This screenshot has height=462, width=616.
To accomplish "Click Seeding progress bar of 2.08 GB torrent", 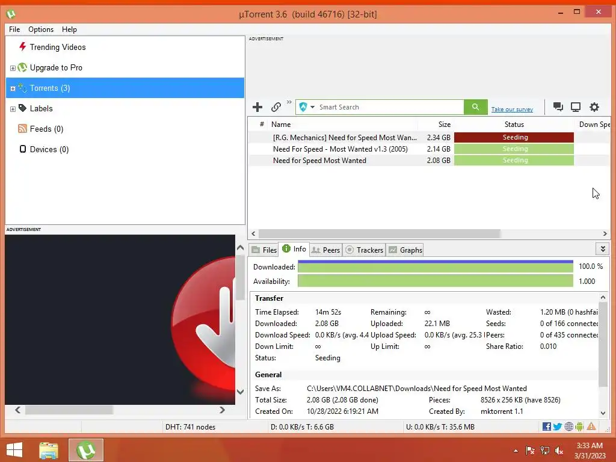I will [x=514, y=160].
